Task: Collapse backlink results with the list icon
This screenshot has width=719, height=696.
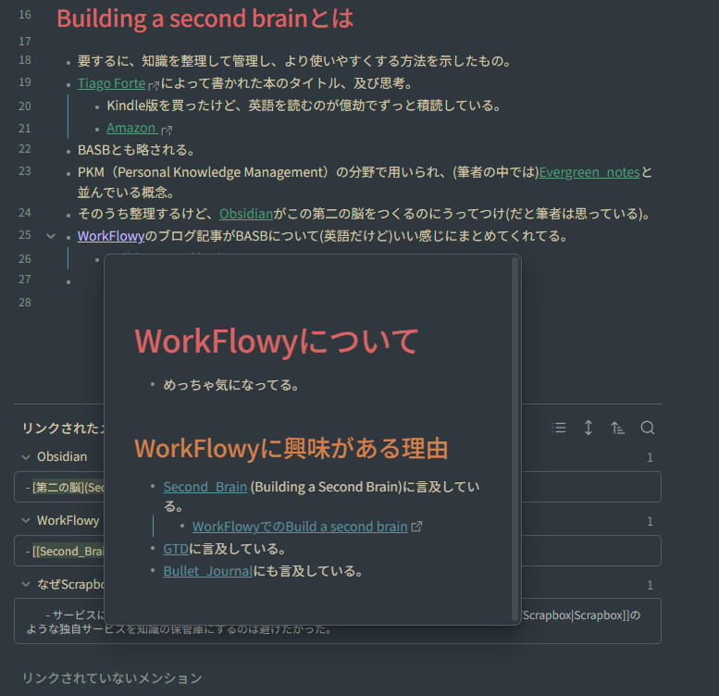Action: click(x=559, y=428)
